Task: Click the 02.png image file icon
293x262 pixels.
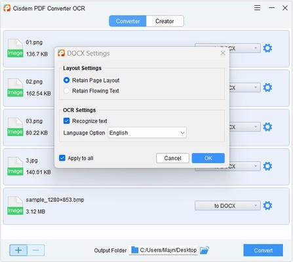Action: tap(15, 88)
